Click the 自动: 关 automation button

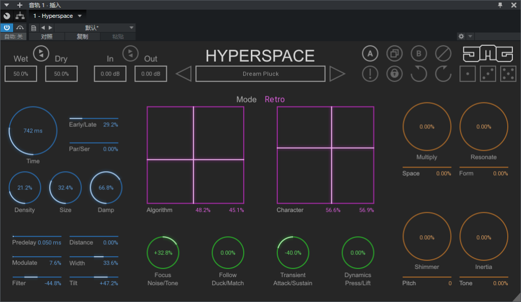pyautogui.click(x=14, y=37)
